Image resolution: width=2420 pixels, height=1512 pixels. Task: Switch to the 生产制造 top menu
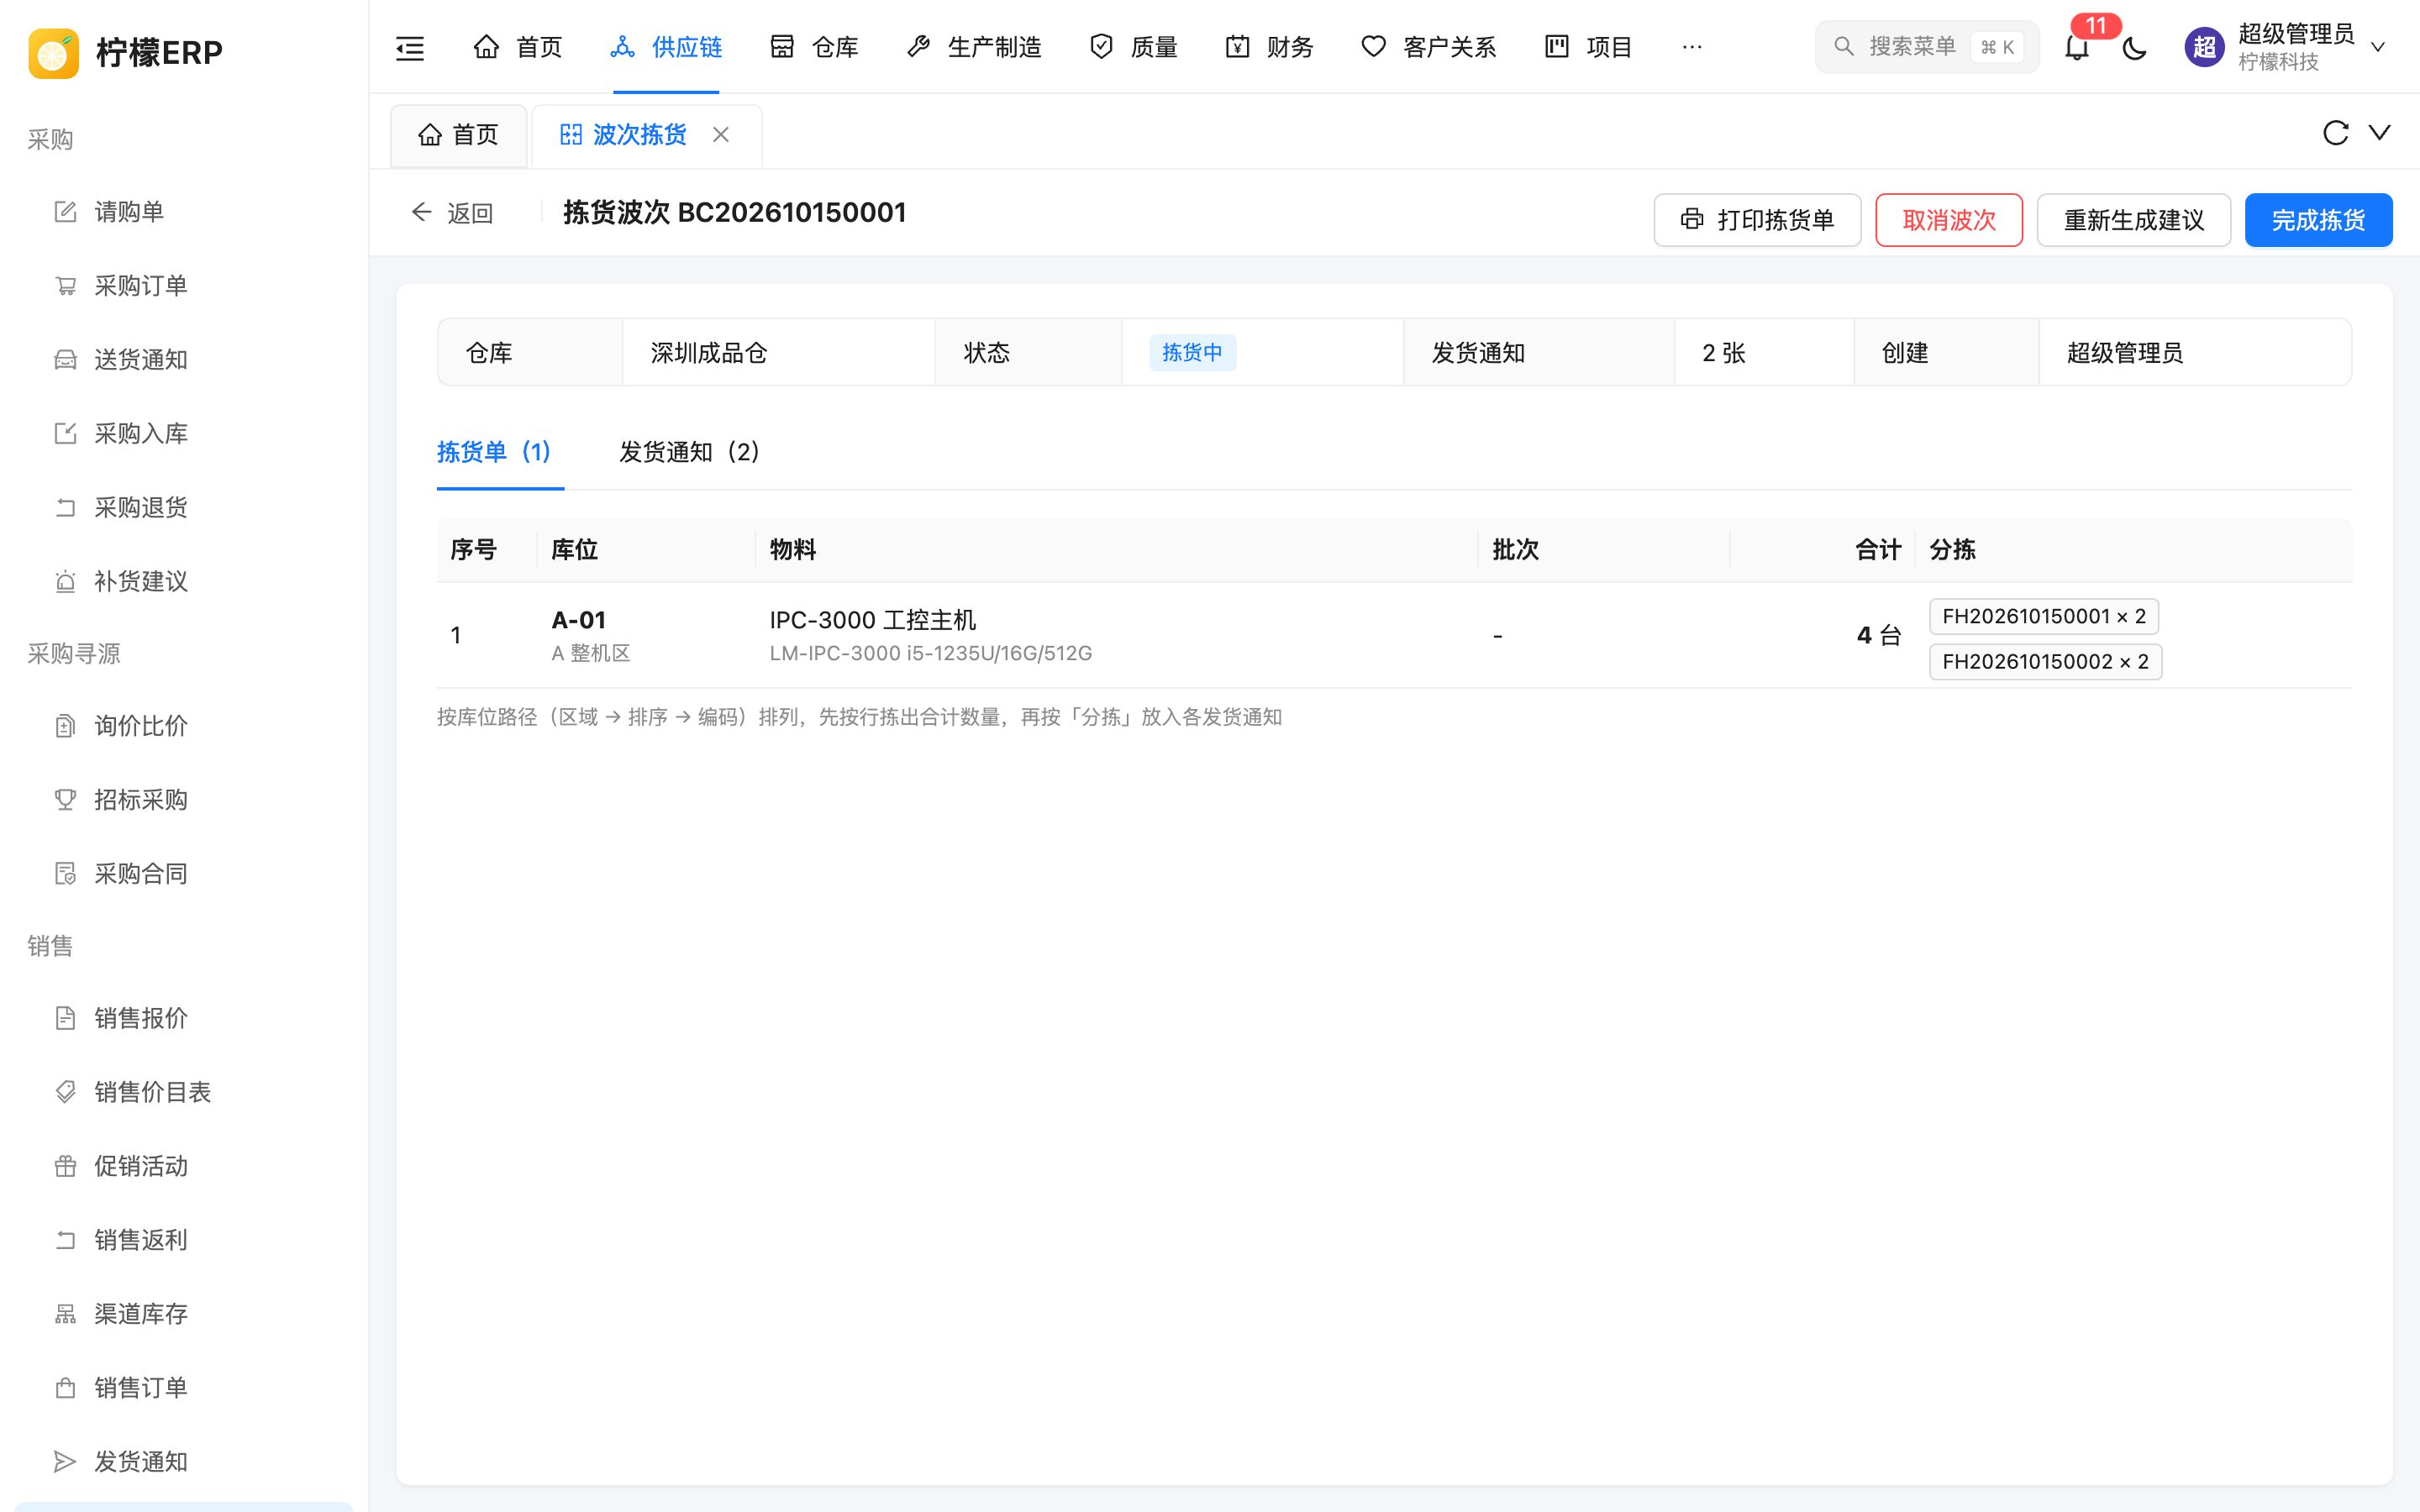tap(974, 47)
